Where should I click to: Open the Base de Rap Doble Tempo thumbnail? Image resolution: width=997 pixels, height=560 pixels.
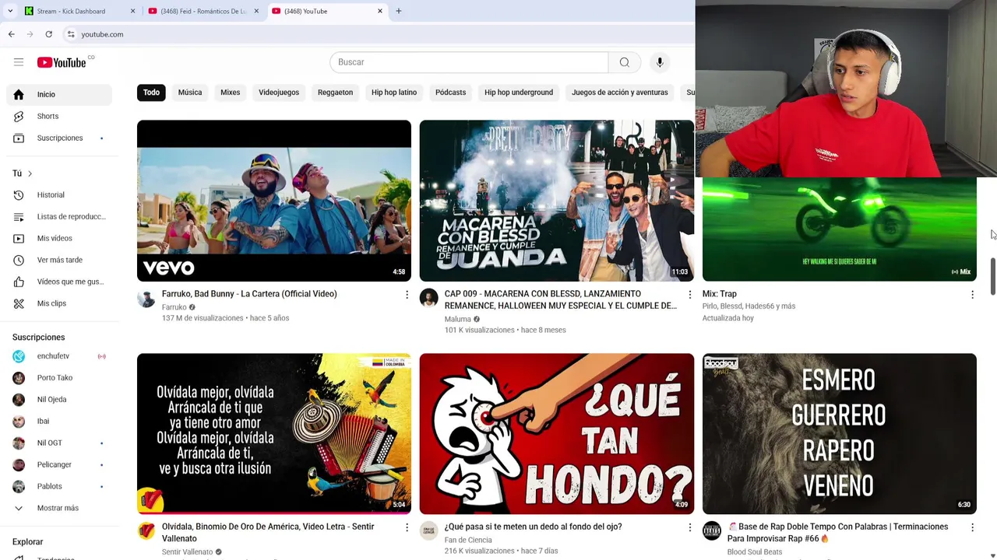point(840,434)
